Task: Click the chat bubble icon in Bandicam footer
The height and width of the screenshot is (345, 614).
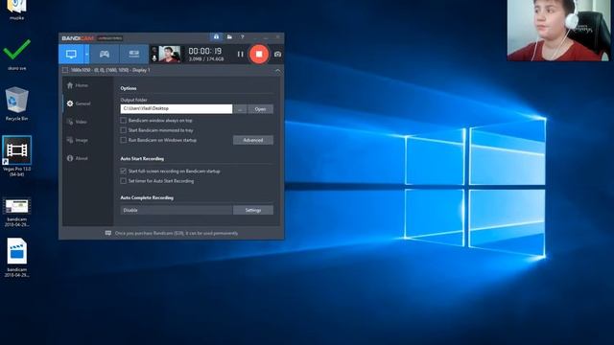Action: (108, 233)
